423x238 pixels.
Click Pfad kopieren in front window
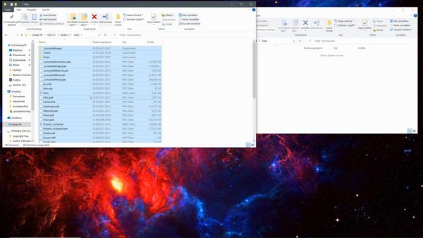48,19
